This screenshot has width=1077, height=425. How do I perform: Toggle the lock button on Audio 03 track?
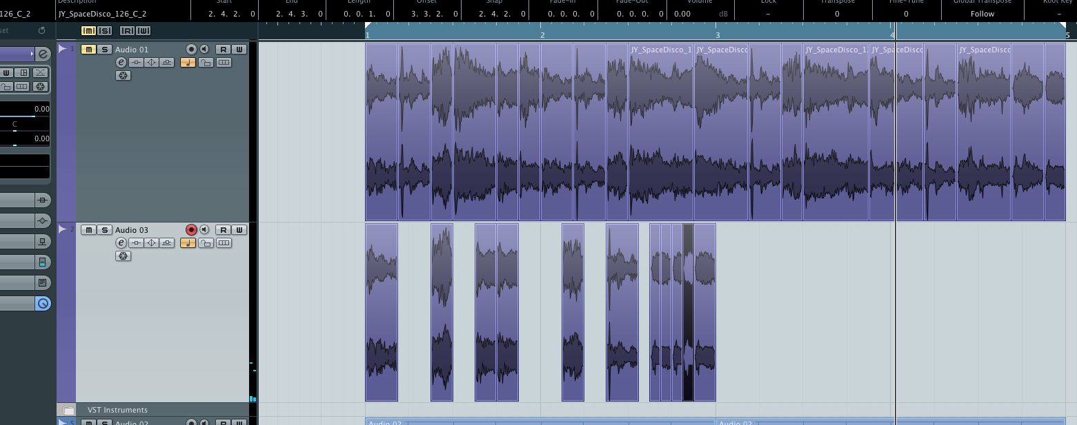tap(206, 242)
